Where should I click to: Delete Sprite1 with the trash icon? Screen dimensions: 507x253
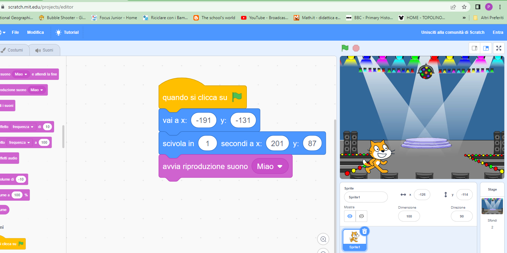(x=365, y=231)
